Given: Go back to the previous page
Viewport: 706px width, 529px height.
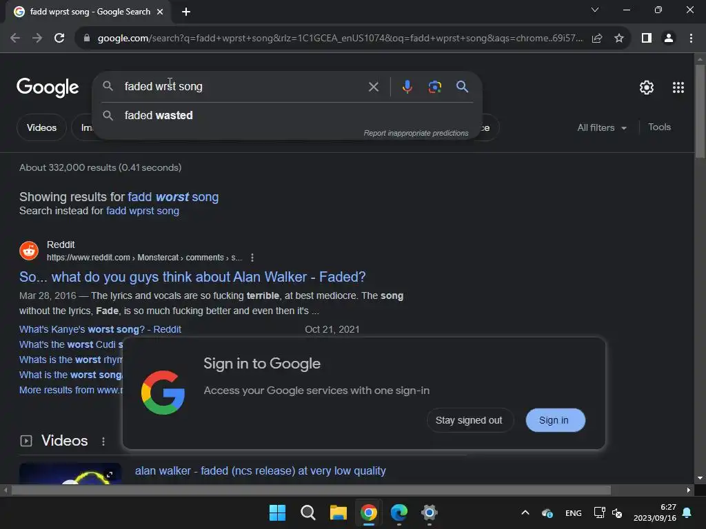Looking at the screenshot, I should coord(15,39).
